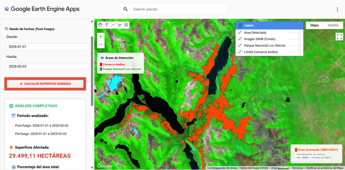Hide the Imagen SWIR (Fondo) layer
The image size is (345, 170).
click(240, 39)
